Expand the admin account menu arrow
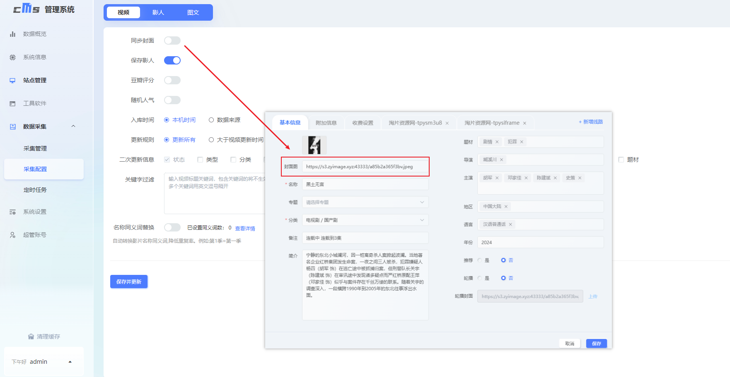The height and width of the screenshot is (377, 730). click(x=70, y=362)
